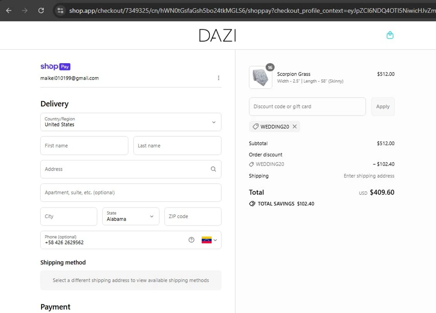The width and height of the screenshot is (436, 313).
Task: Click the $409.60 total amount
Action: click(x=382, y=192)
